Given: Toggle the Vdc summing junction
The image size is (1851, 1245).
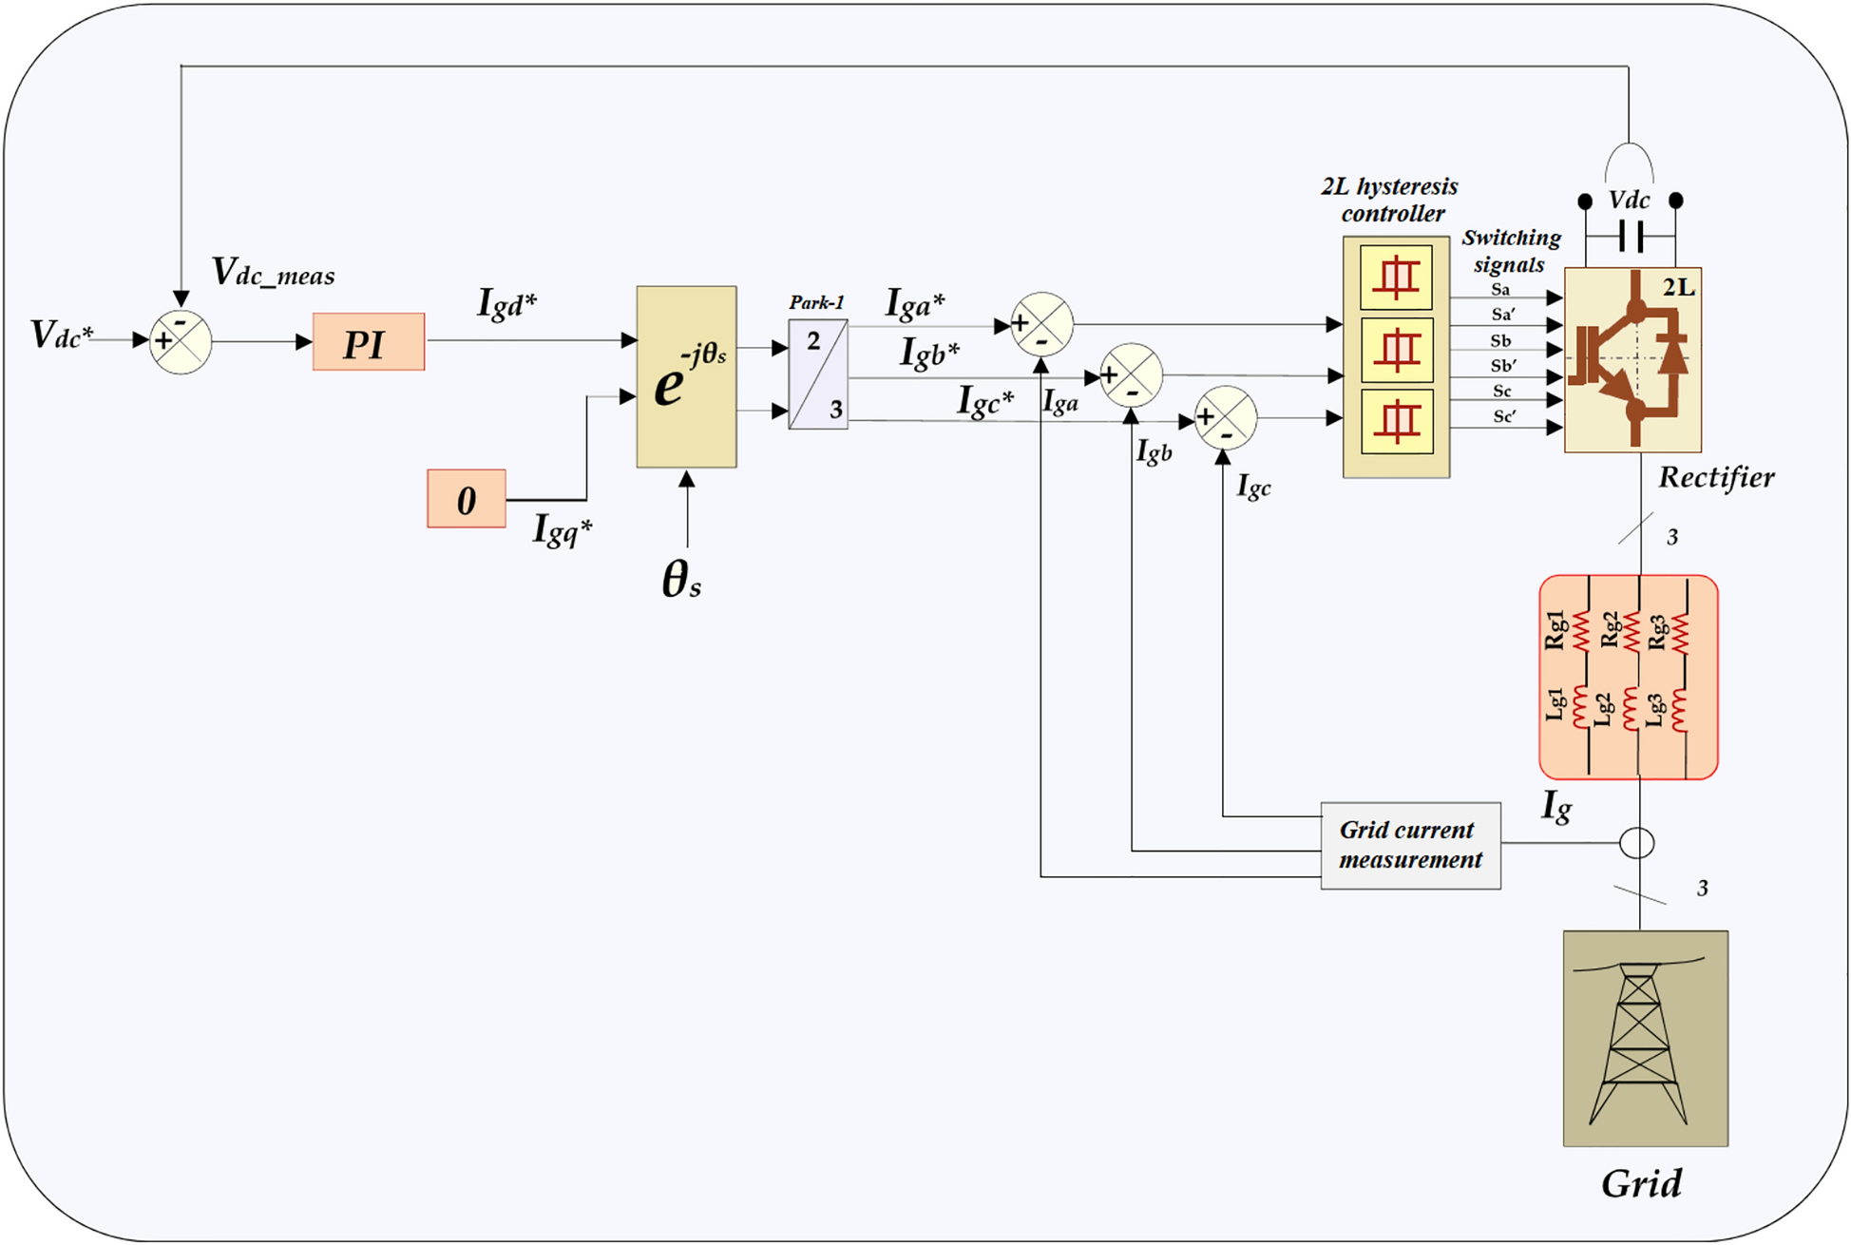Looking at the screenshot, I should 179,342.
